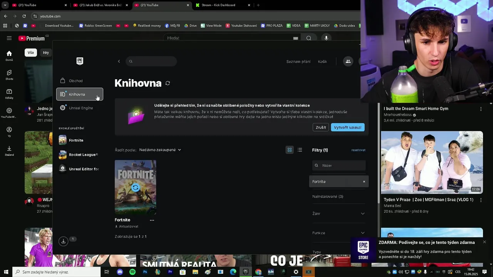Switch library to list view
Image resolution: width=493 pixels, height=277 pixels.
[x=300, y=150]
